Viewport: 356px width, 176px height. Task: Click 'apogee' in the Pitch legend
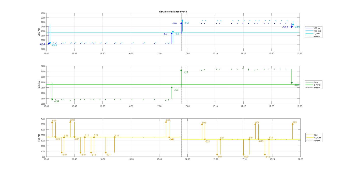[313, 88]
